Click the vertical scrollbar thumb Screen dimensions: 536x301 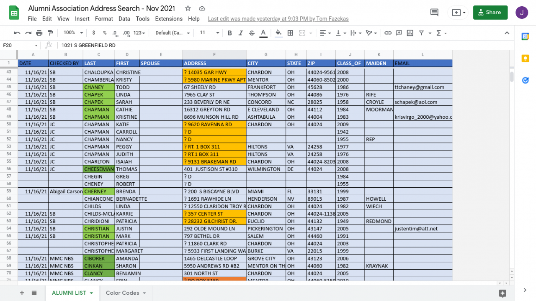click(512, 77)
